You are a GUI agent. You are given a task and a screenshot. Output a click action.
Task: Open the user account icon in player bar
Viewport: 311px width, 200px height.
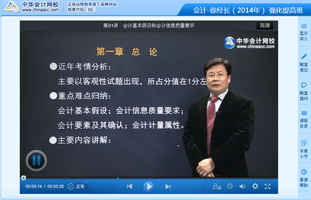click(x=217, y=186)
